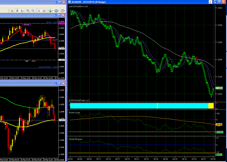Viewport: 227px width, 162px height.
Task: Minimize the upper candlestick chart sub-window
Action: (x=55, y=15)
